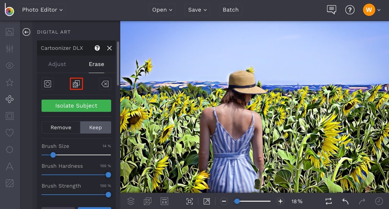Click the panel vertical scrollbar
389x209 pixels.
[x=118, y=64]
